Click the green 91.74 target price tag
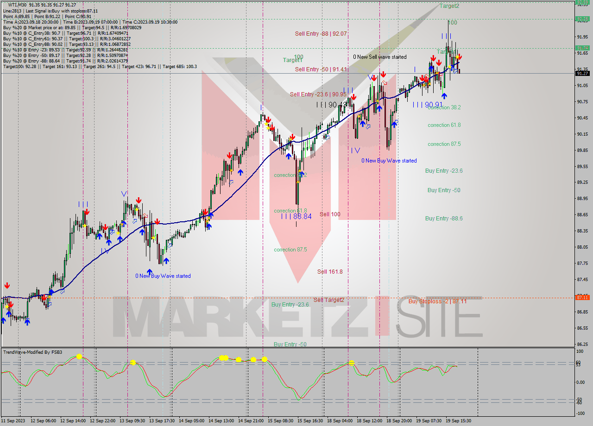The width and height of the screenshot is (593, 426). [583, 48]
